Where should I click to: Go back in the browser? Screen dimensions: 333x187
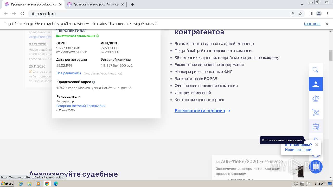(6, 14)
